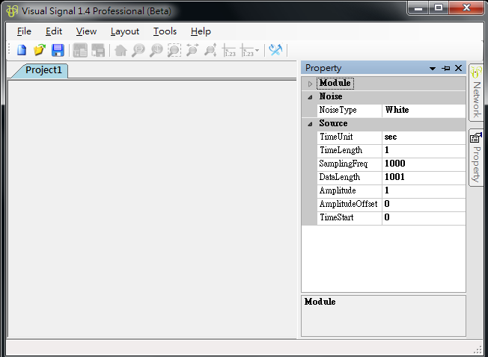Open the Property panel dropdown arrow
Screen dimensions: 488x357
click(433, 68)
